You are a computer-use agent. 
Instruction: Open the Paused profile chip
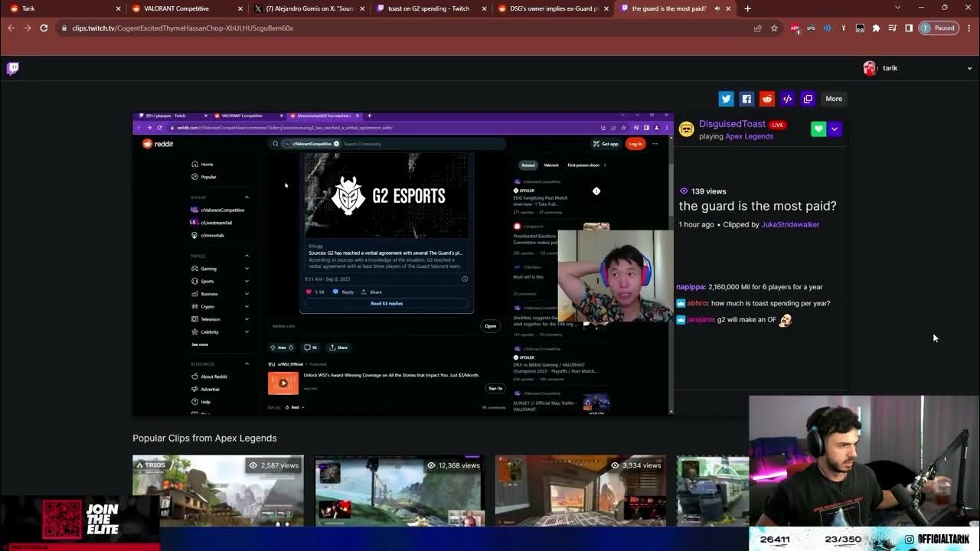coord(939,28)
